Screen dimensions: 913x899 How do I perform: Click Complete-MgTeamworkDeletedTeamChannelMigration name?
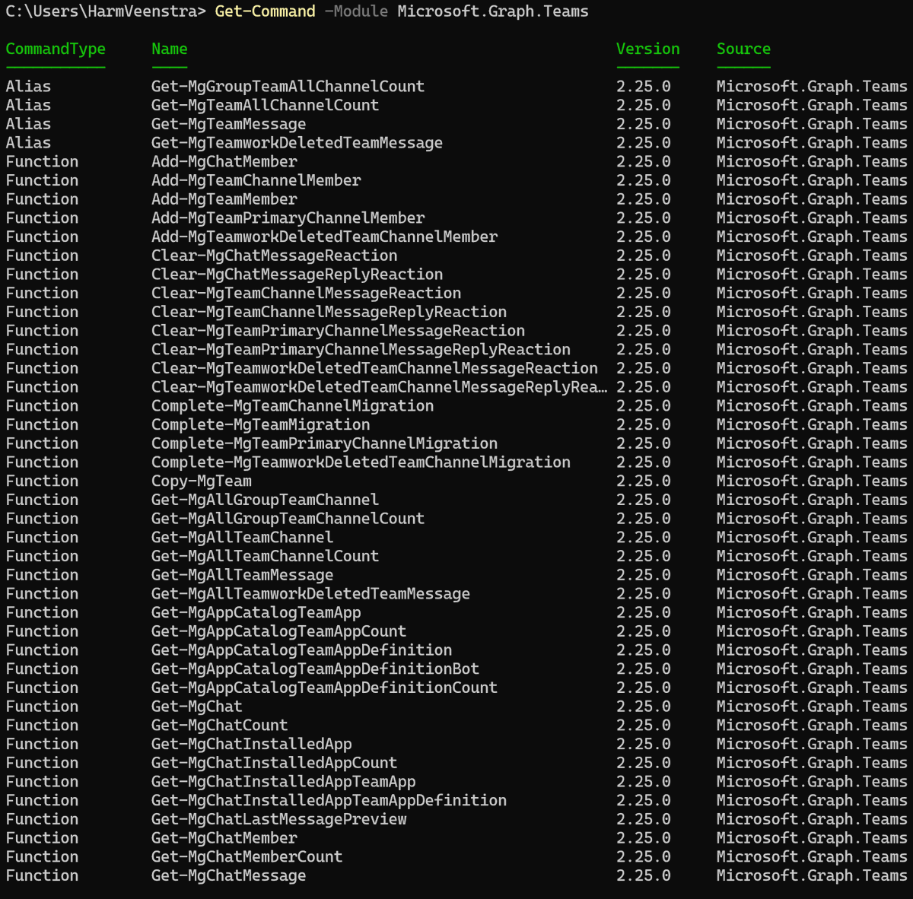point(361,462)
